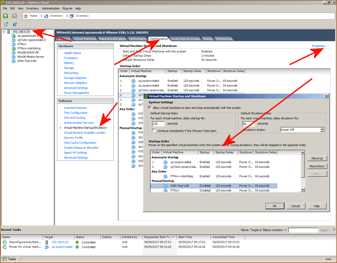This screenshot has height=263, width=337.
Task: Click the WIN-Test-LAN VM icon in the dialog list
Action: coord(165,186)
